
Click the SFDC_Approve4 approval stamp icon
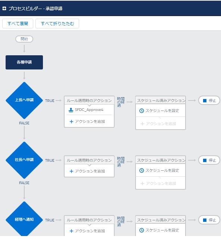pyautogui.click(x=71, y=110)
